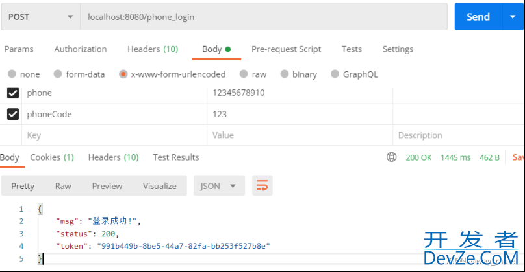Screen dimensions: 525x272
Task: Uncheck the phone parameter checkbox
Action: (13, 93)
